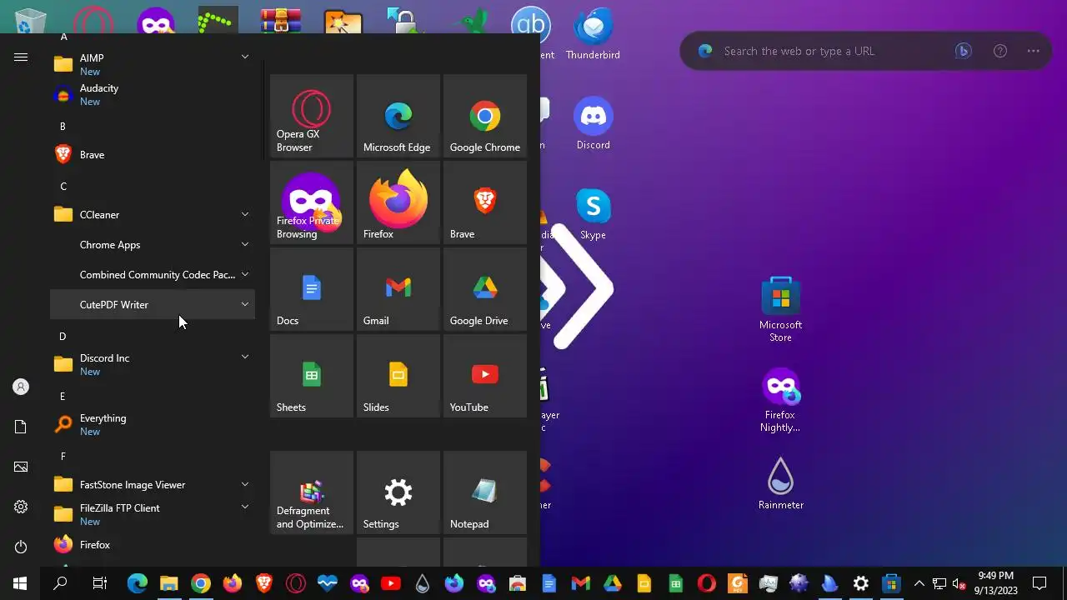Click the help question mark in search bar
Viewport: 1067px width, 600px height.
pyautogui.click(x=1000, y=51)
